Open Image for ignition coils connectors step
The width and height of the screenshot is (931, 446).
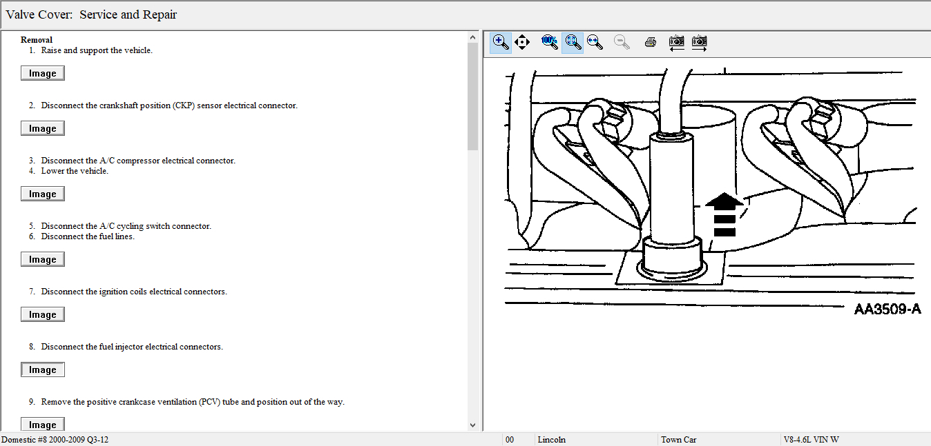[43, 315]
